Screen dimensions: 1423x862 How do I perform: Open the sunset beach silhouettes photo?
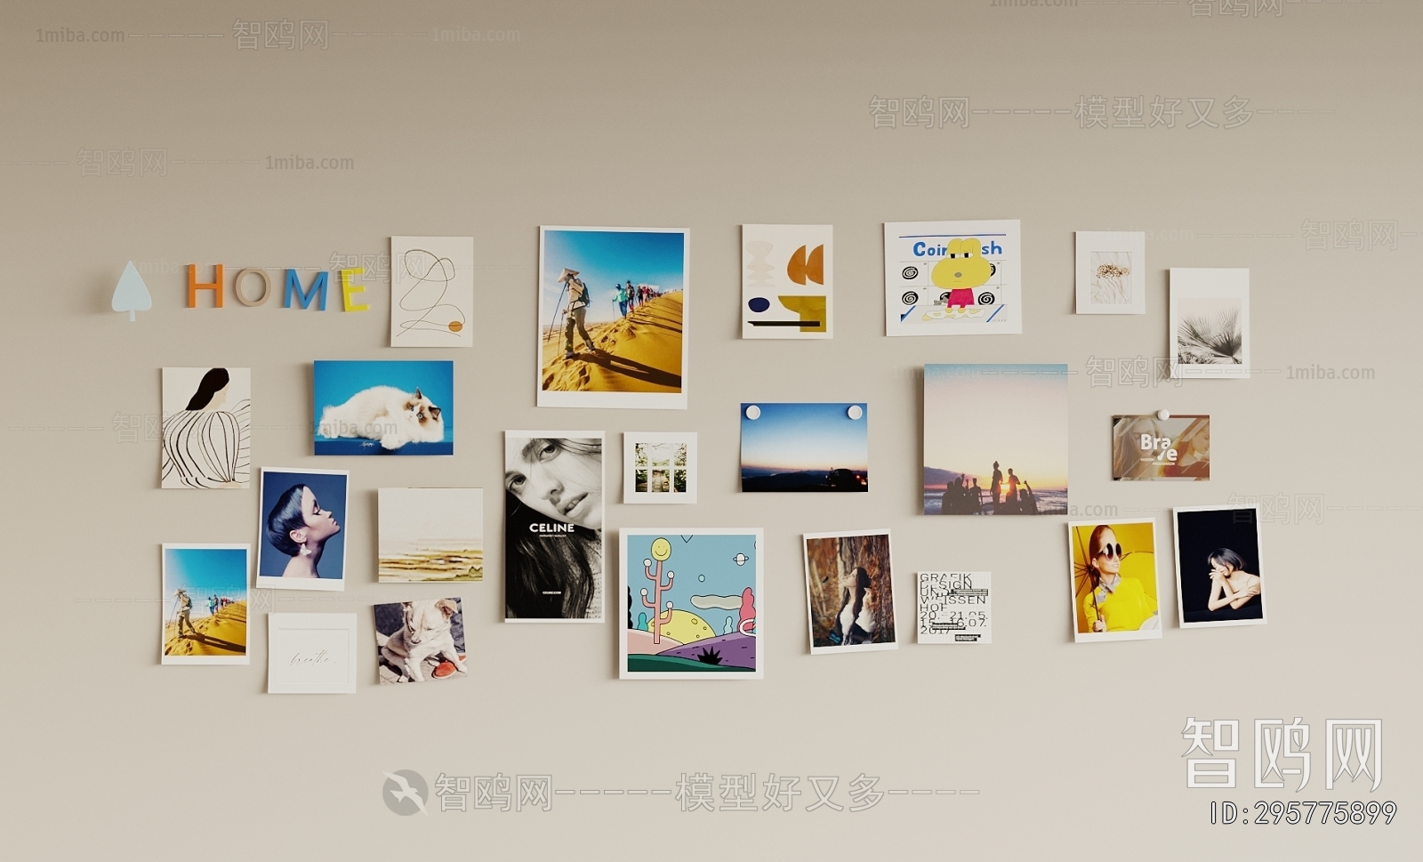tap(995, 439)
